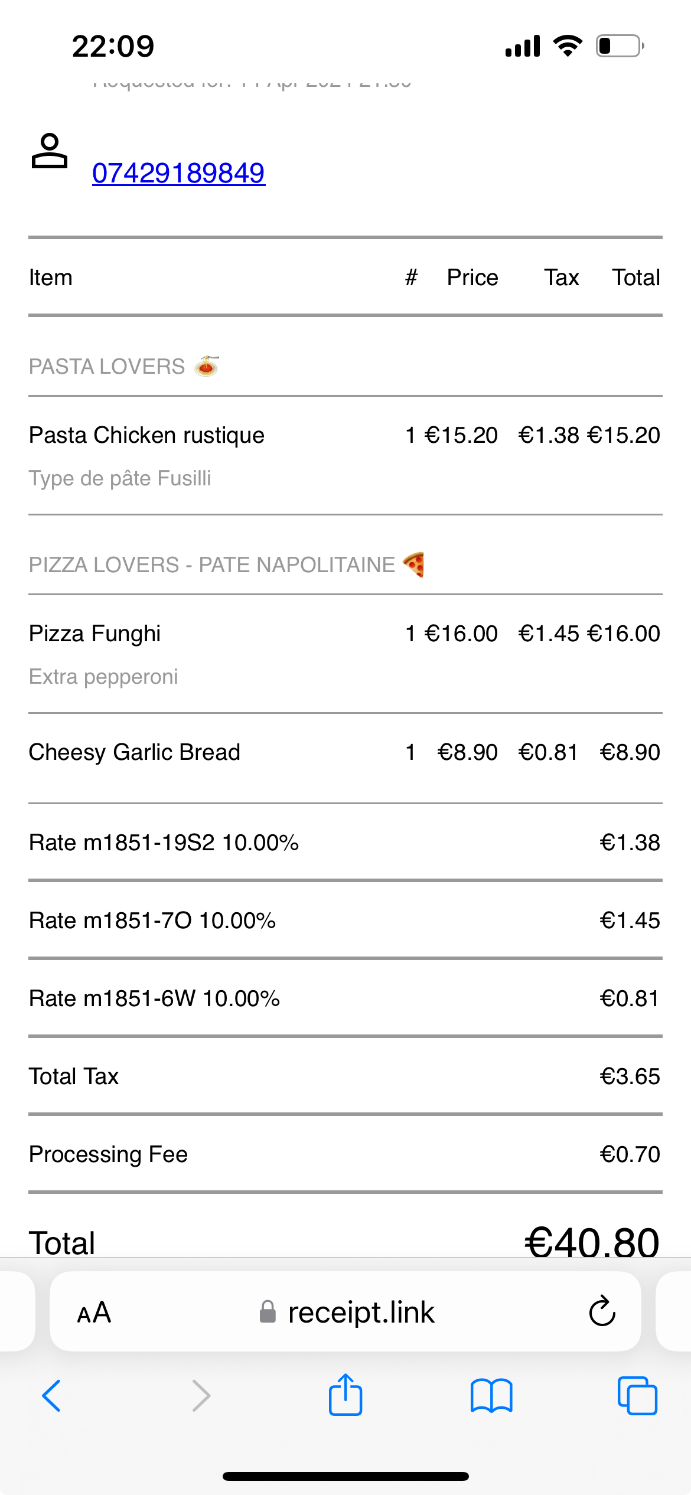This screenshot has height=1495, width=691.
Task: Tap the Total Tax row
Action: 345,1076
